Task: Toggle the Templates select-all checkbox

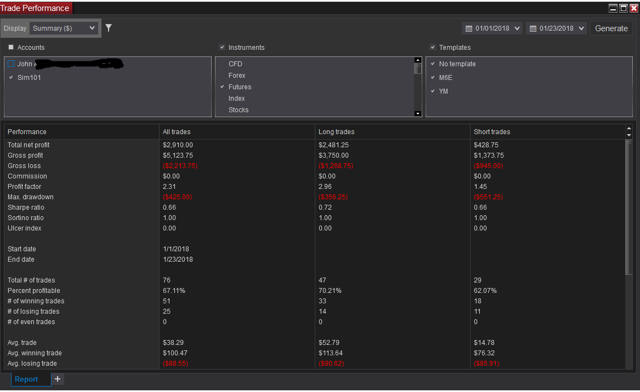Action: [433, 47]
